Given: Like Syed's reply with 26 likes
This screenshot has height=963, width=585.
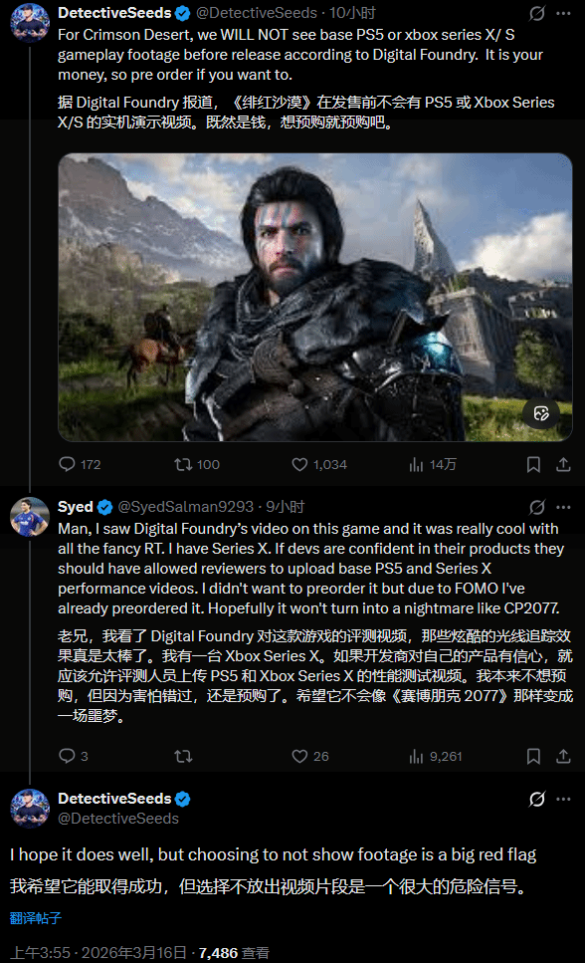Looking at the screenshot, I should point(310,756).
